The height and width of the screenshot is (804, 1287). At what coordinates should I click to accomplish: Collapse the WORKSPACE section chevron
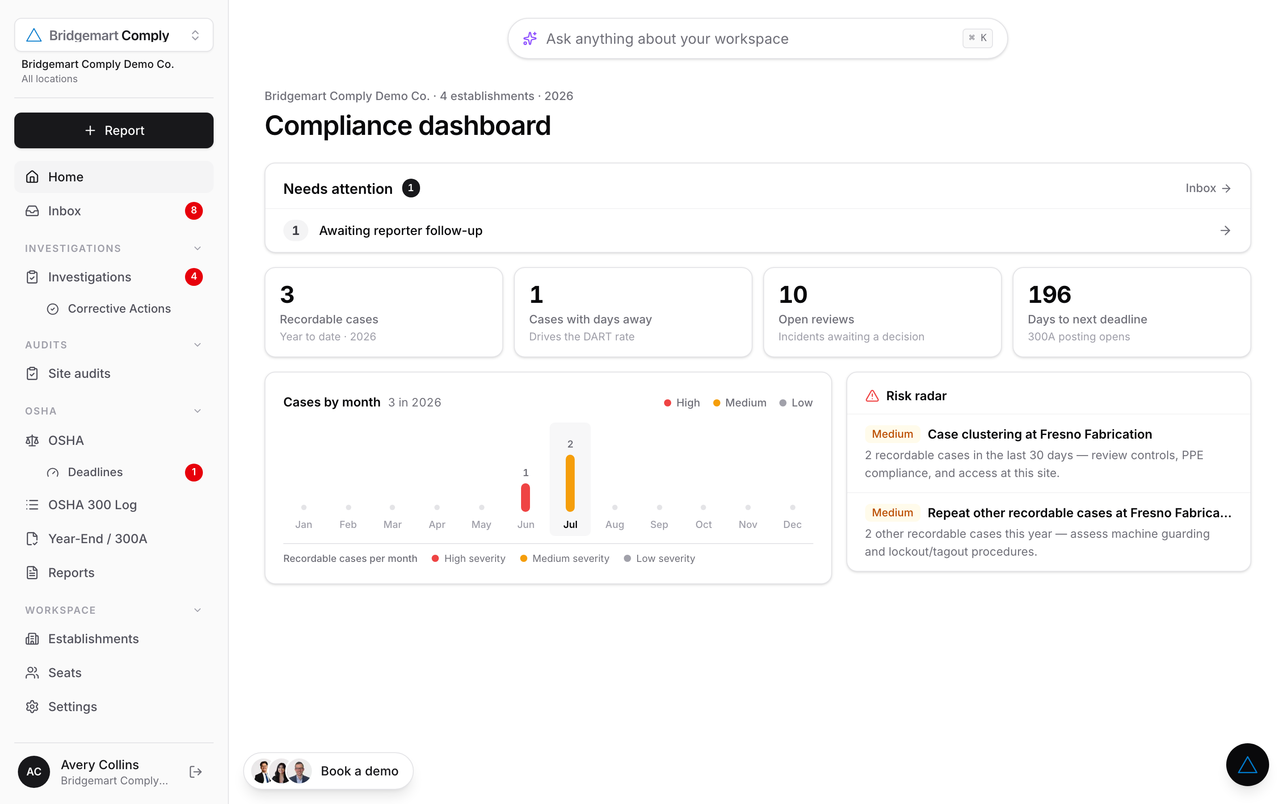click(x=198, y=610)
